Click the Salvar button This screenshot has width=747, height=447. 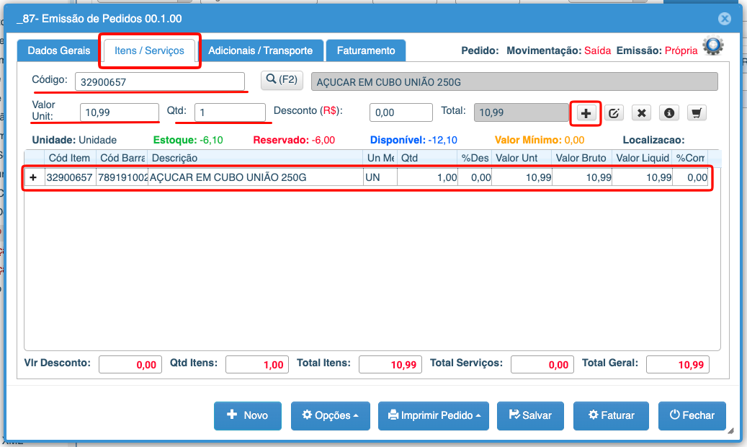(x=530, y=415)
